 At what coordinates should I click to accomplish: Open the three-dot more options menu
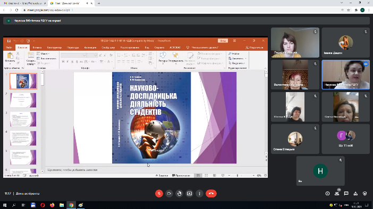(x=199, y=194)
